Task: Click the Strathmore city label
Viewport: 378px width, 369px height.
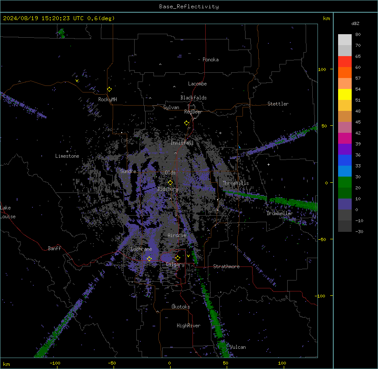Action: pyautogui.click(x=226, y=266)
